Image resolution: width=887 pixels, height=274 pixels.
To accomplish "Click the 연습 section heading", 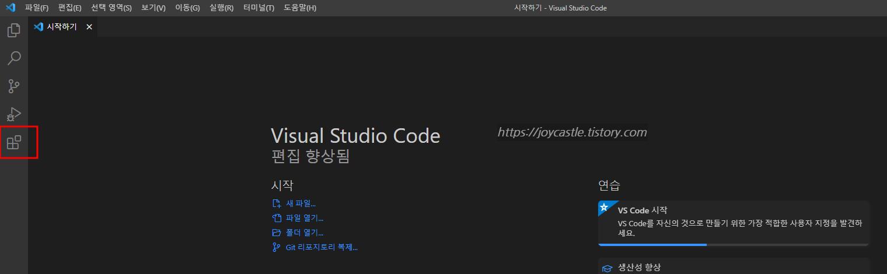I will tap(609, 185).
